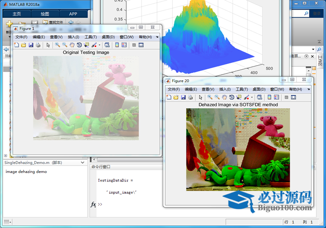
Task: Enable Rotate 3D tool in Figure 20
Action: coord(232,97)
